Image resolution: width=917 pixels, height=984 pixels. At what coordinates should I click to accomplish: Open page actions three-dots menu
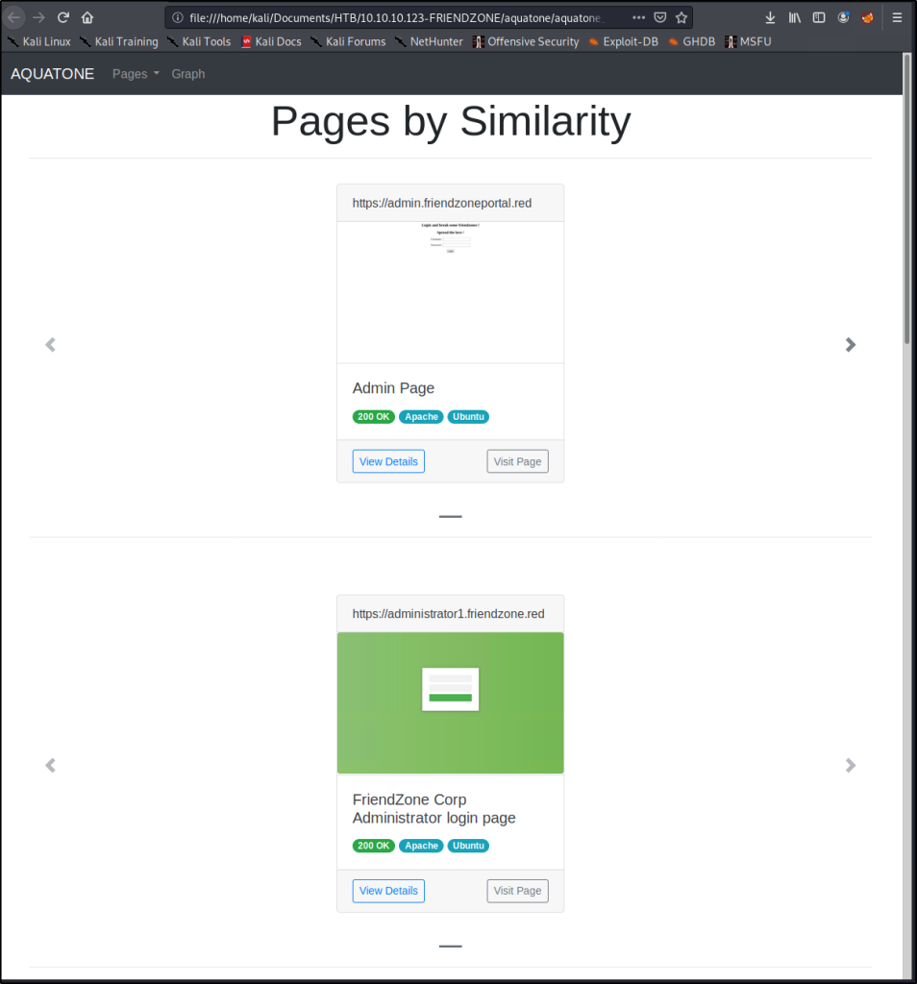[x=639, y=17]
